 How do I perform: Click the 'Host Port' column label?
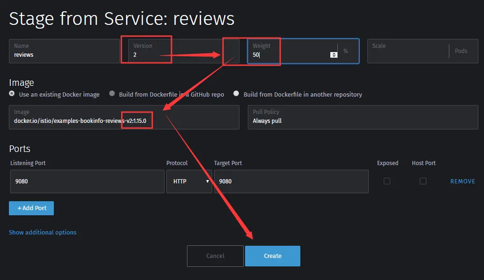click(x=424, y=163)
